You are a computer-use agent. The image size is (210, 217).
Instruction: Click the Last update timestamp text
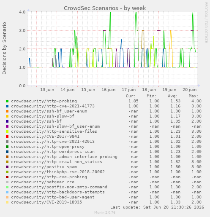click(x=157, y=207)
